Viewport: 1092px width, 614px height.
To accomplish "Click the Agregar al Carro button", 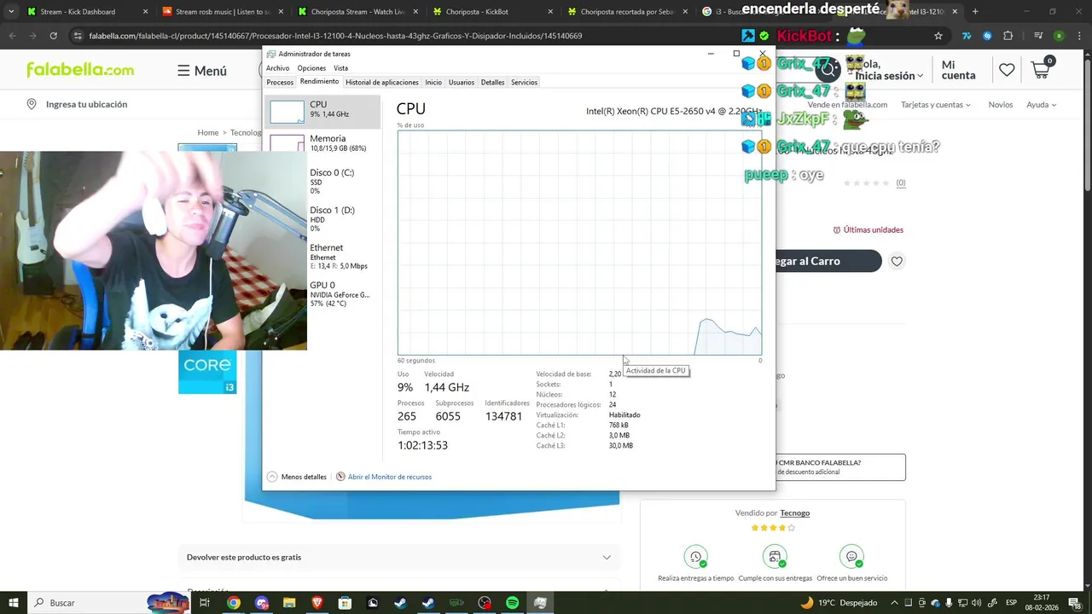I will [x=828, y=261].
